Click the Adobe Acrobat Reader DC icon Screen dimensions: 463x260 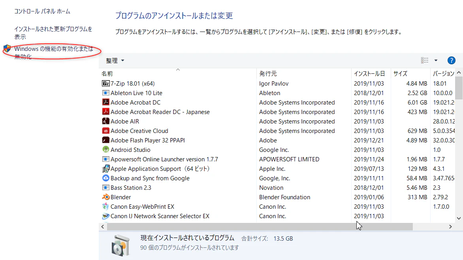pos(106,112)
